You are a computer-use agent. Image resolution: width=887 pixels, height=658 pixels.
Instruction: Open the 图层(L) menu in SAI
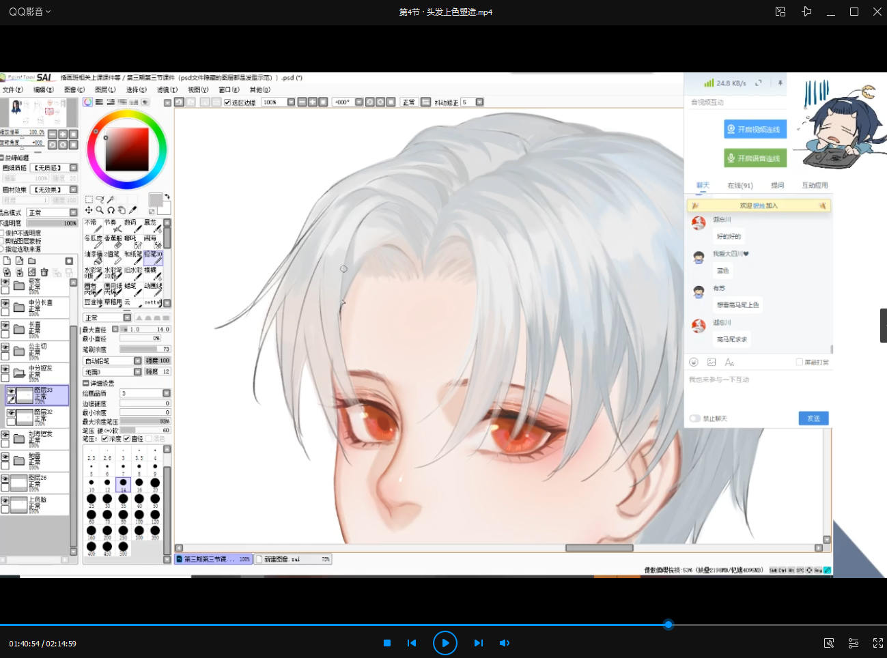105,89
